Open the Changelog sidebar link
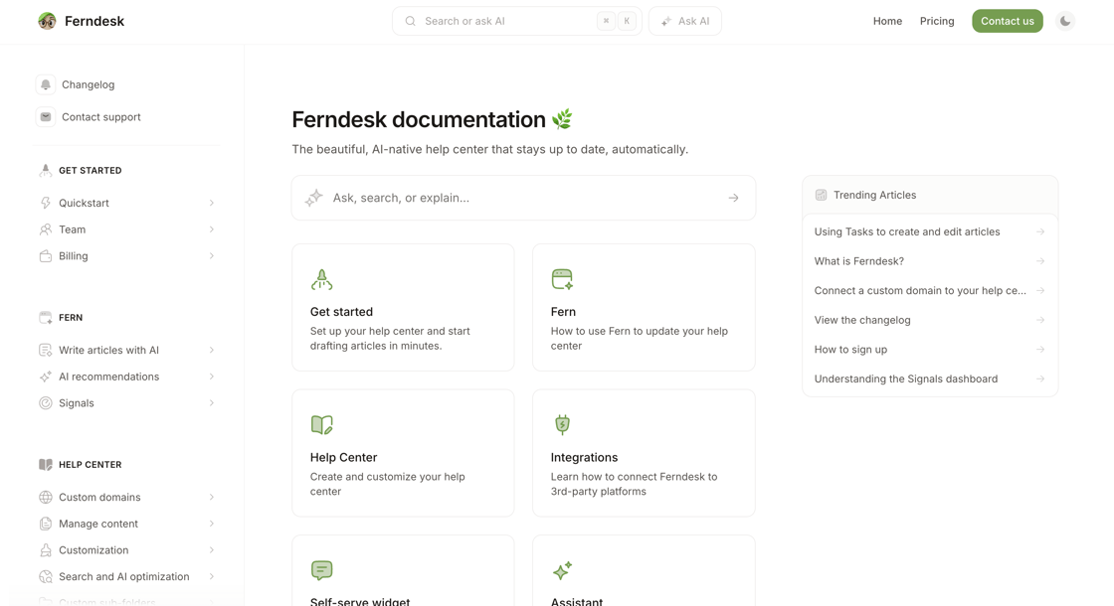The width and height of the screenshot is (1114, 606). (x=89, y=84)
